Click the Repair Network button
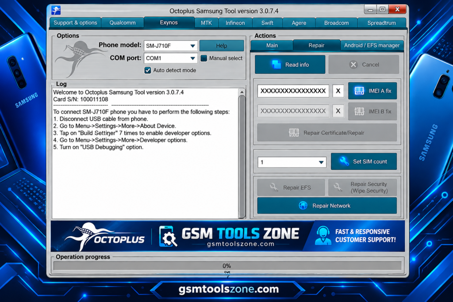The width and height of the screenshot is (453, 302). pyautogui.click(x=327, y=206)
